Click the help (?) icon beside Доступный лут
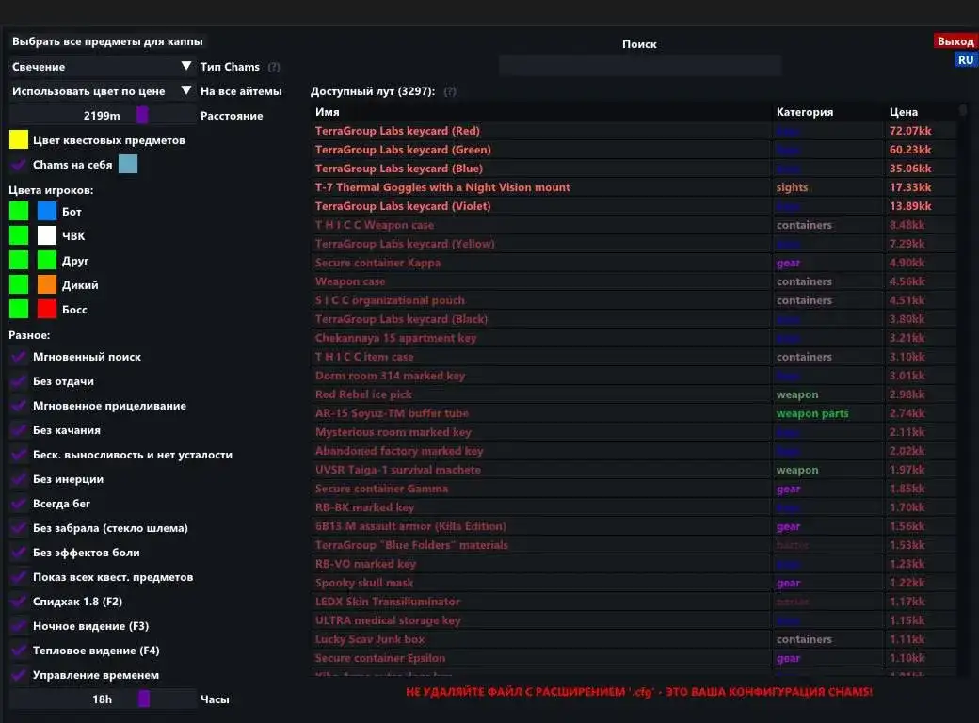This screenshot has width=979, height=723. 450,92
